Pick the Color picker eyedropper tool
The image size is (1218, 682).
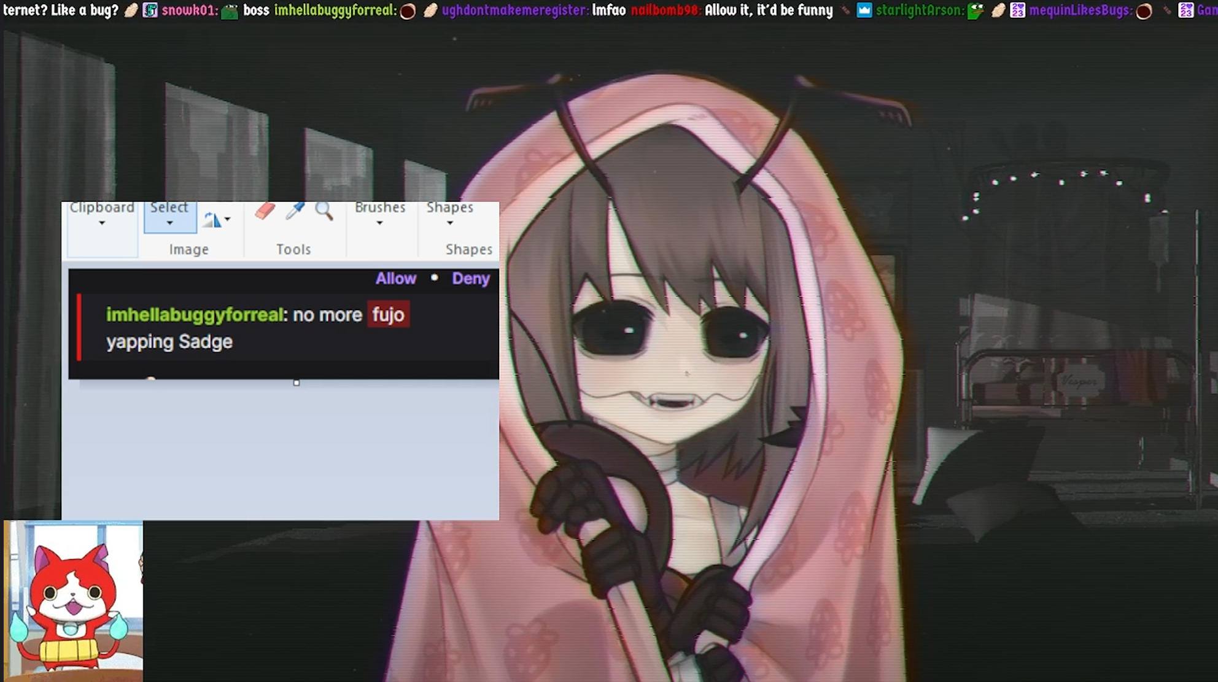pyautogui.click(x=295, y=212)
